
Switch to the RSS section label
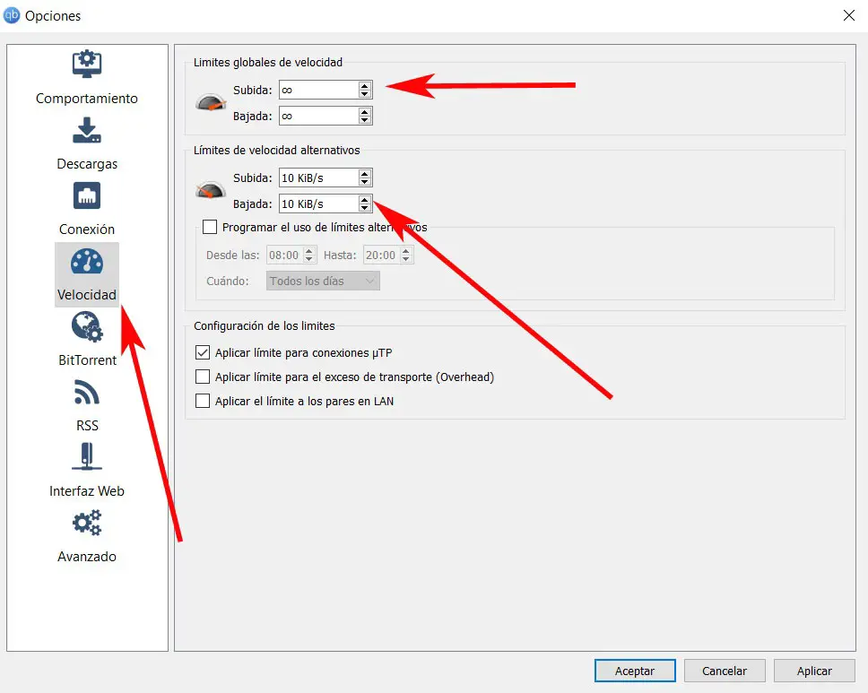[x=87, y=426]
